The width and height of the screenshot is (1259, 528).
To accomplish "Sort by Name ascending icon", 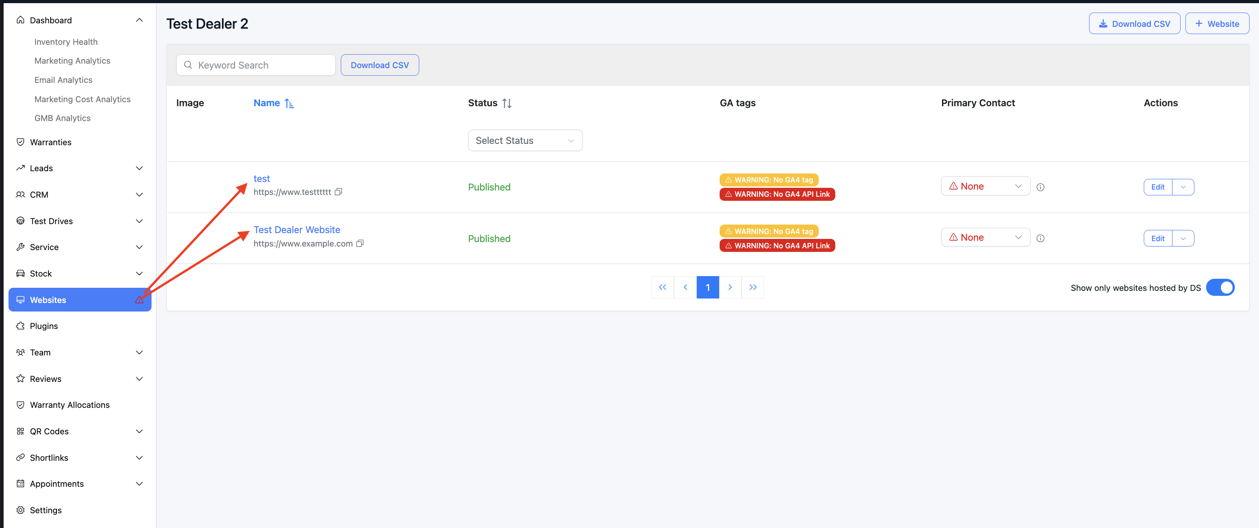I will [289, 103].
